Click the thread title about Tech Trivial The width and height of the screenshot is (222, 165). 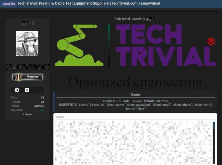click(x=89, y=3)
